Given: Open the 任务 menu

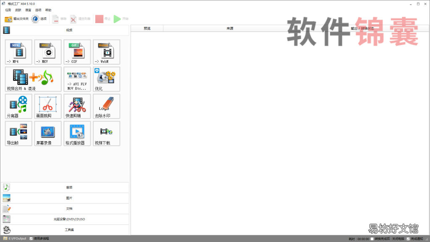Looking at the screenshot, I should tap(8, 10).
